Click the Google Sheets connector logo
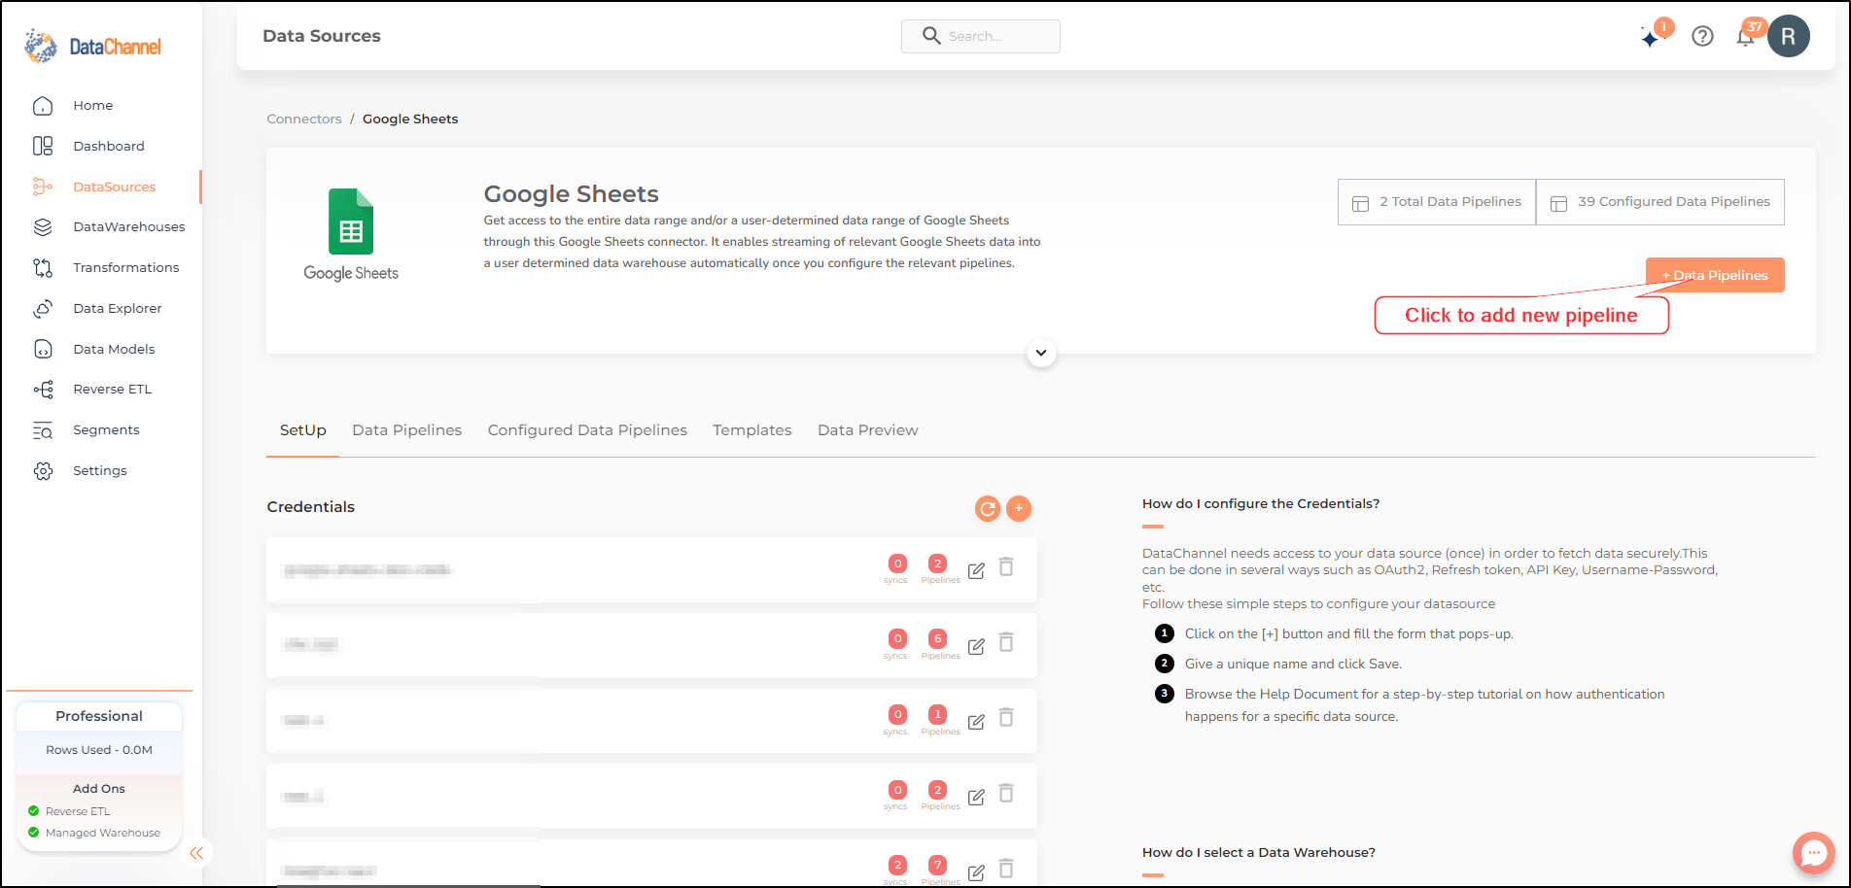 click(x=351, y=235)
